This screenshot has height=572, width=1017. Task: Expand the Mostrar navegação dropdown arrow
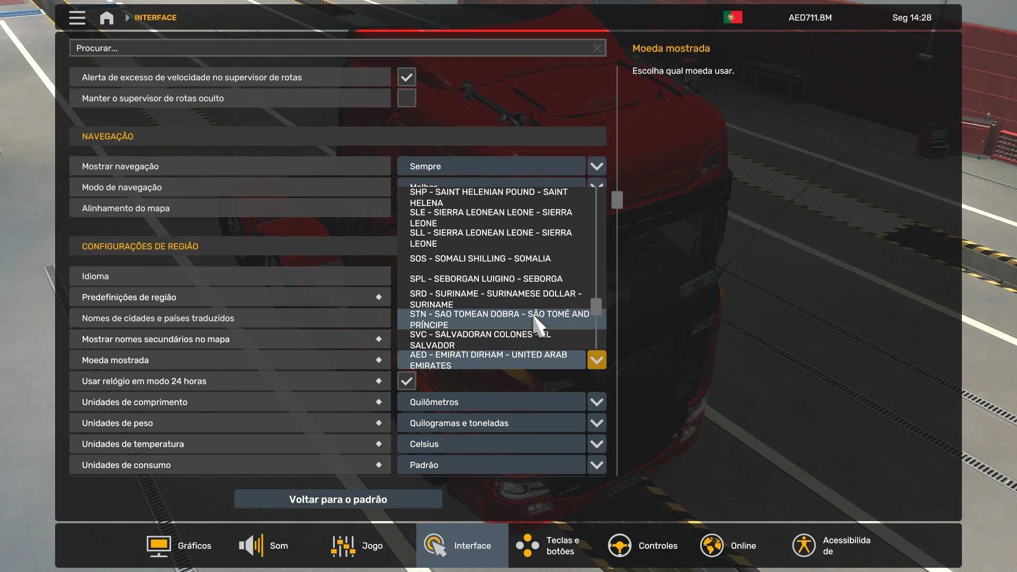click(596, 166)
